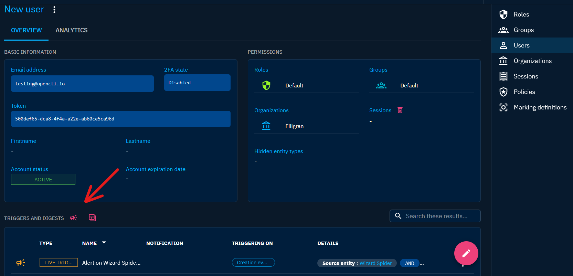Click the Search these results field

click(x=436, y=216)
